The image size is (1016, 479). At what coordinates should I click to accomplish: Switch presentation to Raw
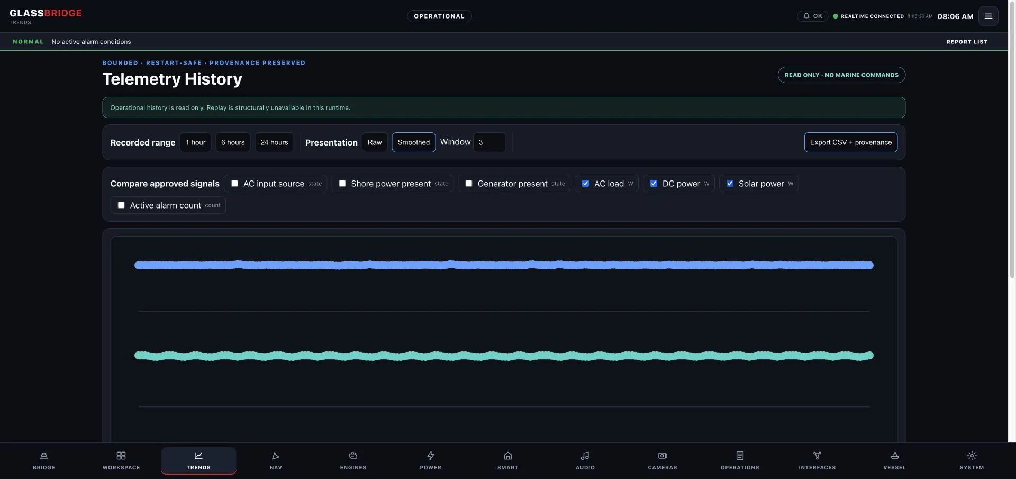point(375,142)
